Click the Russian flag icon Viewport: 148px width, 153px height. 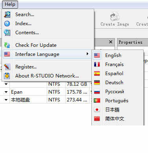point(97,92)
